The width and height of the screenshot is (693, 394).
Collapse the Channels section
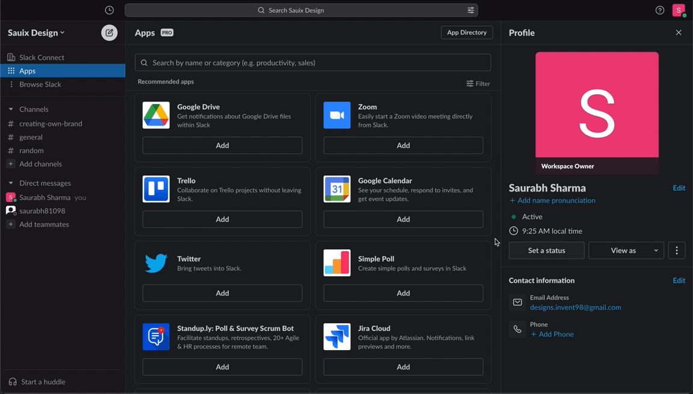(11, 109)
